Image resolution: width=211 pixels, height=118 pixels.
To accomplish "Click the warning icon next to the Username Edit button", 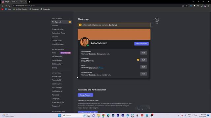I will tap(138, 60).
